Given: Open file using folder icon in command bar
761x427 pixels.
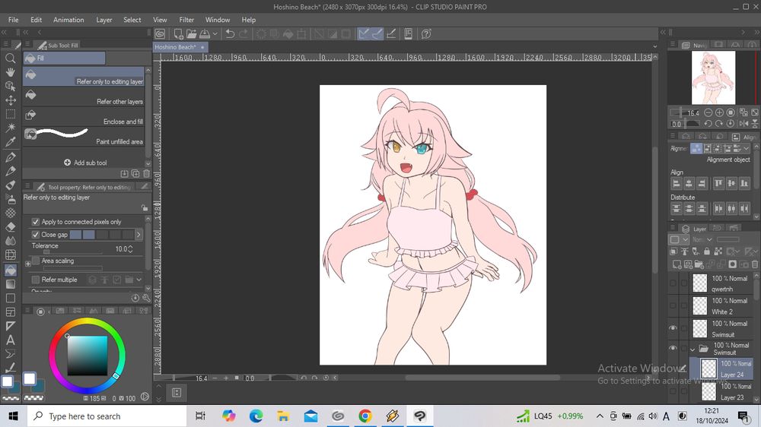Looking at the screenshot, I should (191, 33).
